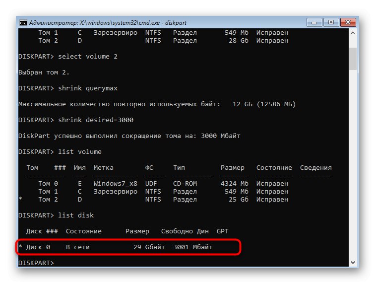The width and height of the screenshot is (375, 284).
Task: Click the 'Выбран том 2.' message
Action: click(x=44, y=72)
